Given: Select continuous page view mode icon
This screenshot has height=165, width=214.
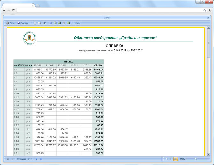Looking at the screenshot, I should pos(171,159).
